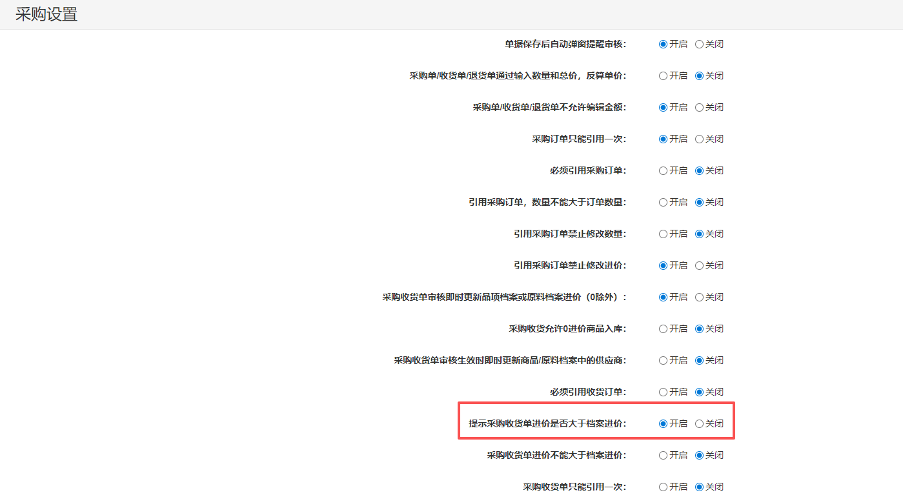Disable 引用采购订单禁止修改进价
Image resolution: width=903 pixels, height=497 pixels.
pos(699,266)
